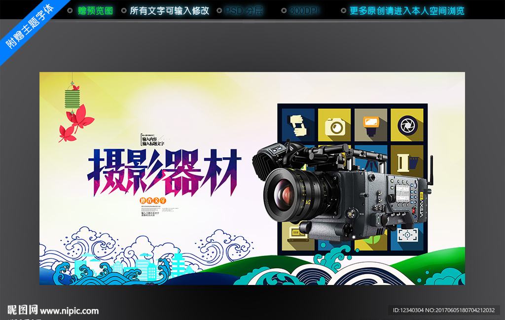Click the 附赠主题字体 corner ribbon
Viewport: 505px width, 320px height.
click(30, 27)
